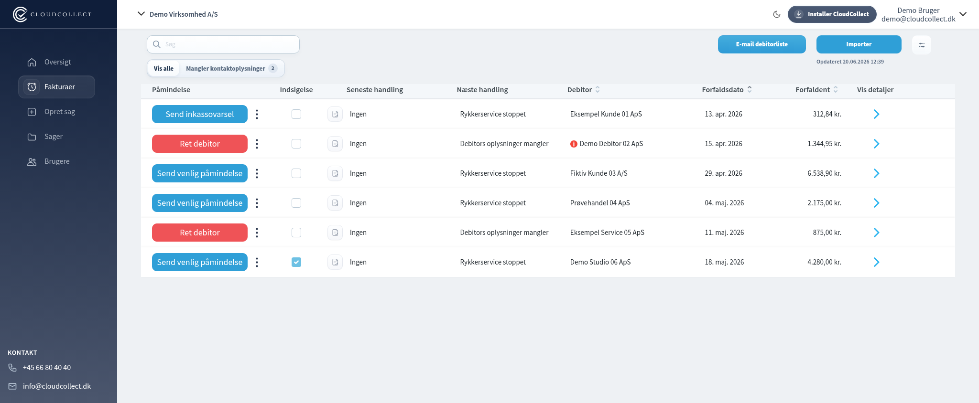The height and width of the screenshot is (403, 979).
Task: Expand the Demo Virksomhed A/S company selector
Action: click(177, 14)
